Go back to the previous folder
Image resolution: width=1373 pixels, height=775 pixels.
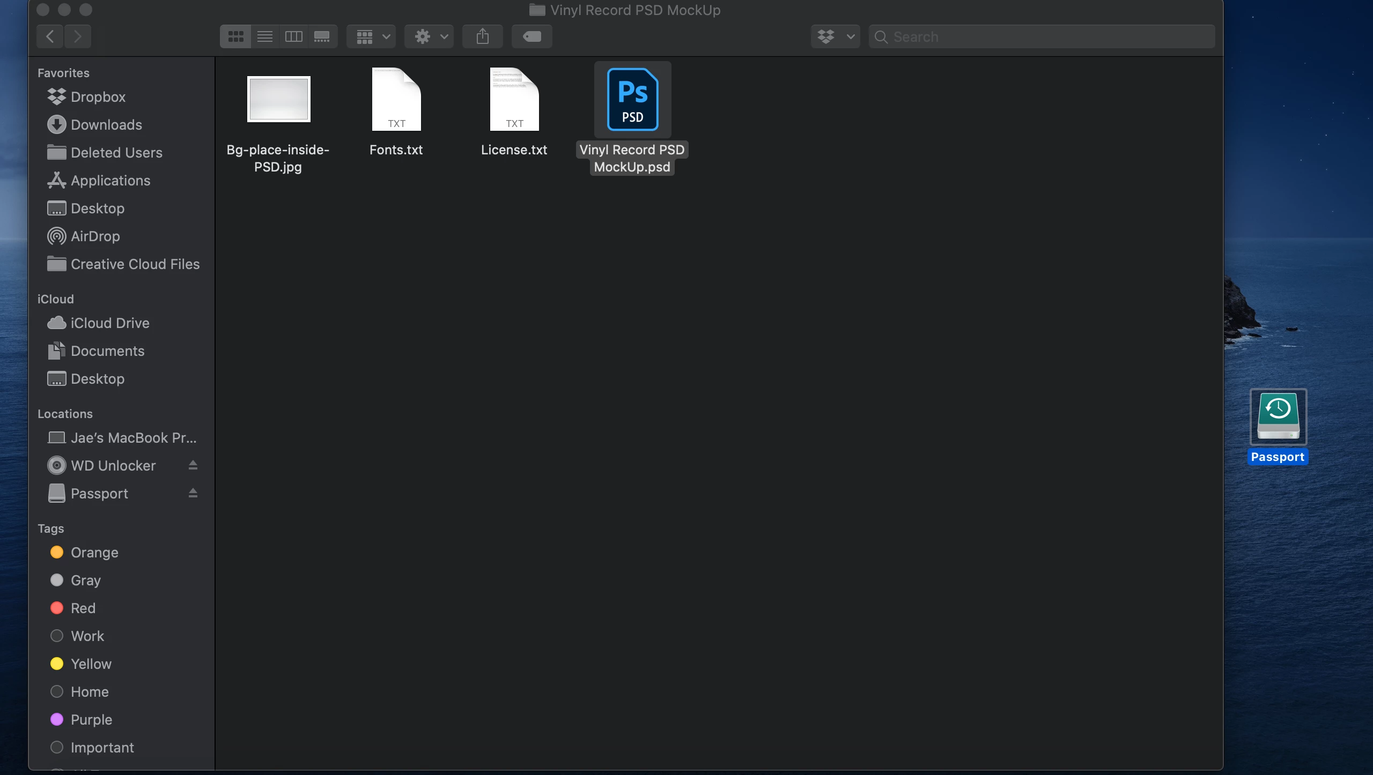tap(50, 36)
